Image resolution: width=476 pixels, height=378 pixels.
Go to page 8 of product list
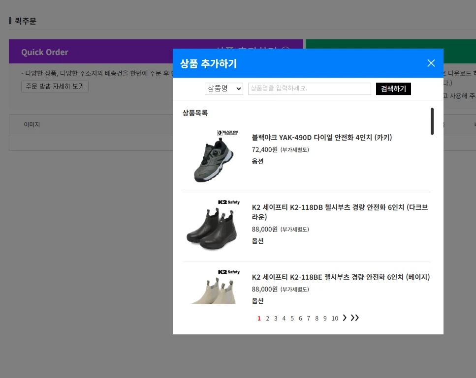point(317,319)
